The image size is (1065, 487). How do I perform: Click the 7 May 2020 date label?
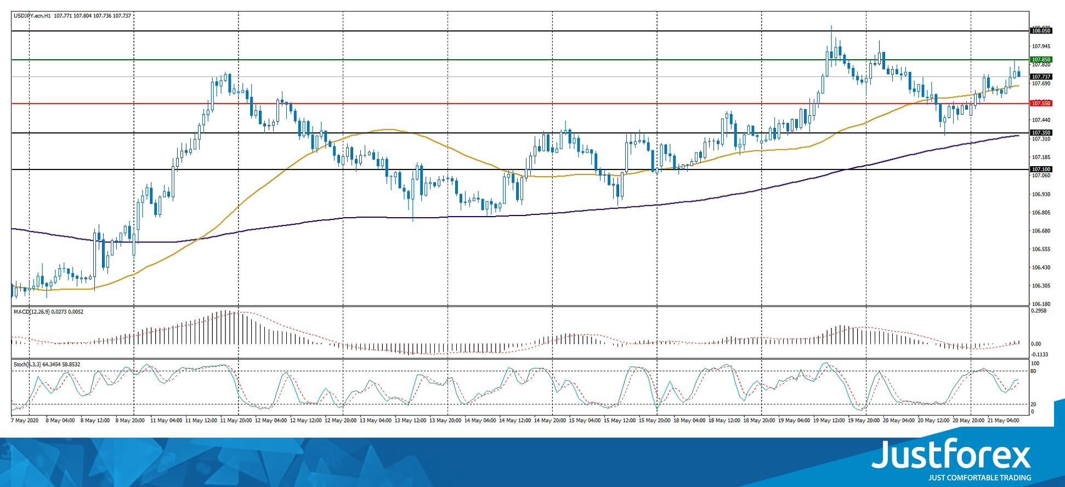tap(25, 421)
